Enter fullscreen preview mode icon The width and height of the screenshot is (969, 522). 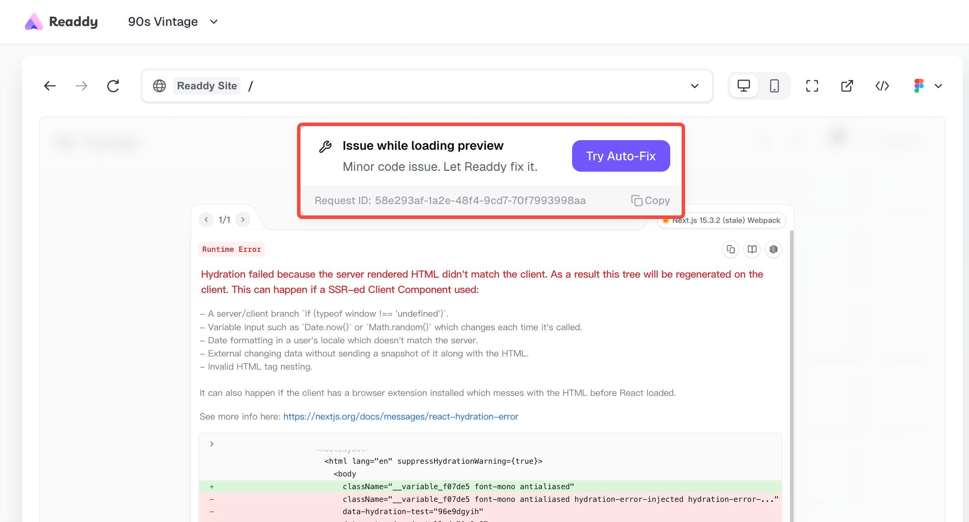[x=812, y=86]
